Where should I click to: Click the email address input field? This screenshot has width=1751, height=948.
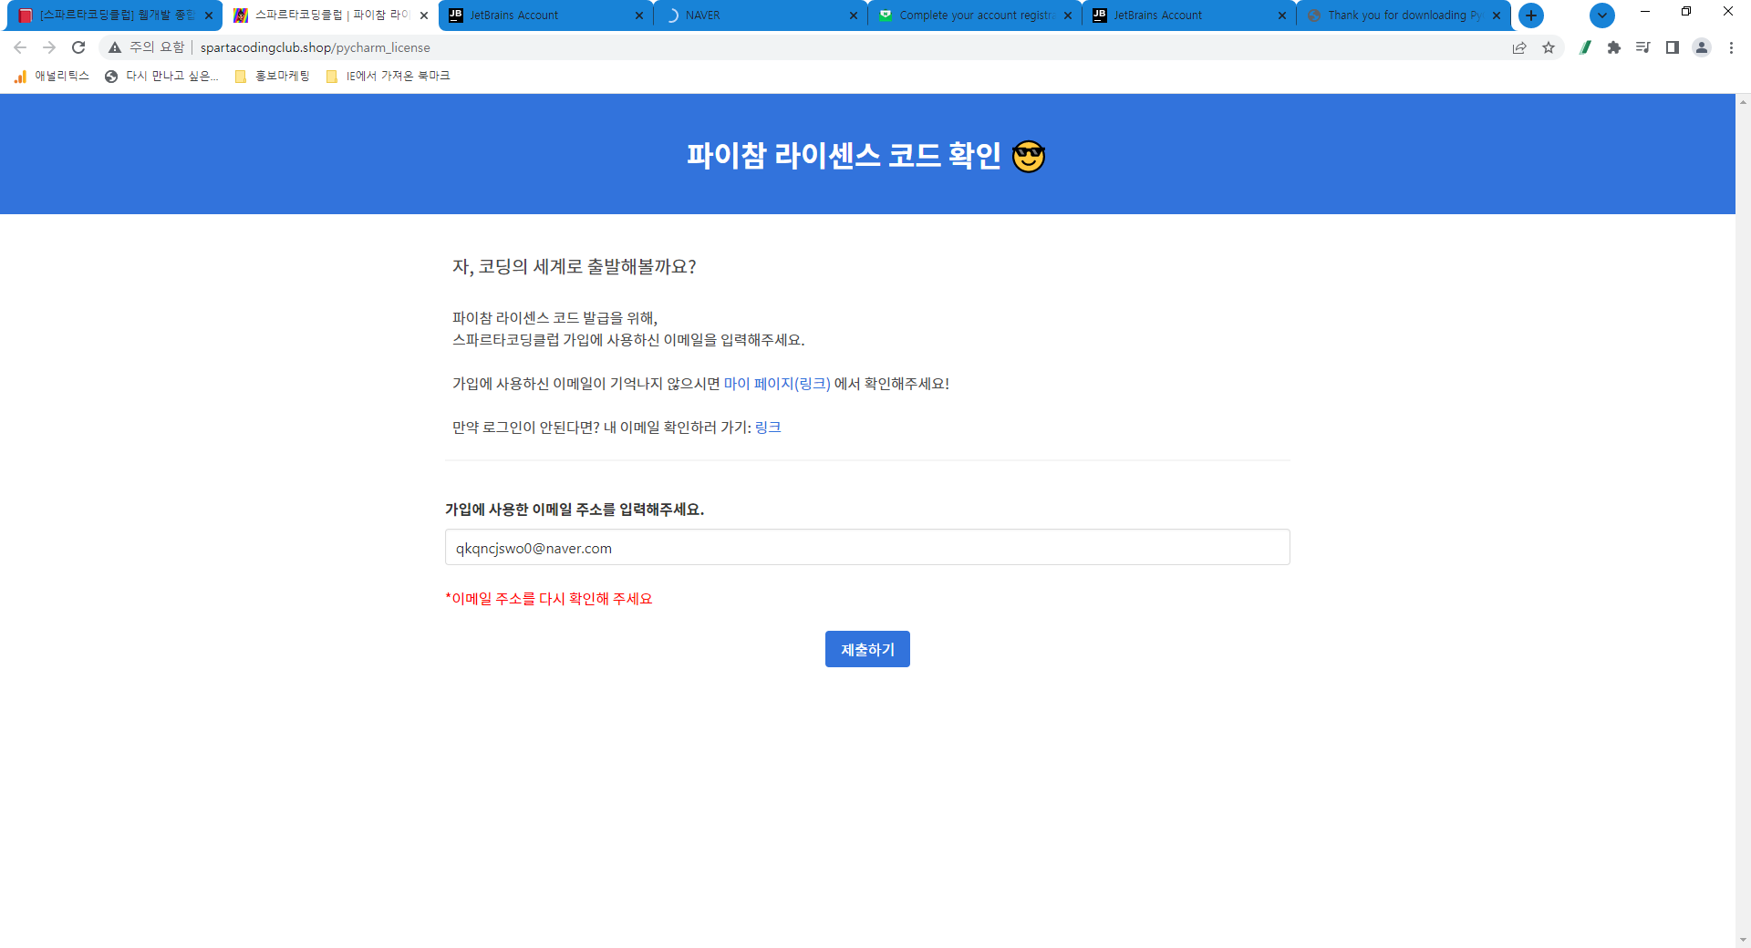coord(867,548)
